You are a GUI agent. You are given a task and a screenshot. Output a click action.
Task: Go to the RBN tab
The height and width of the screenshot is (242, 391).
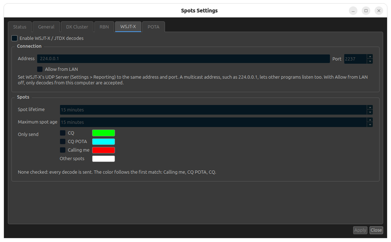tap(104, 27)
